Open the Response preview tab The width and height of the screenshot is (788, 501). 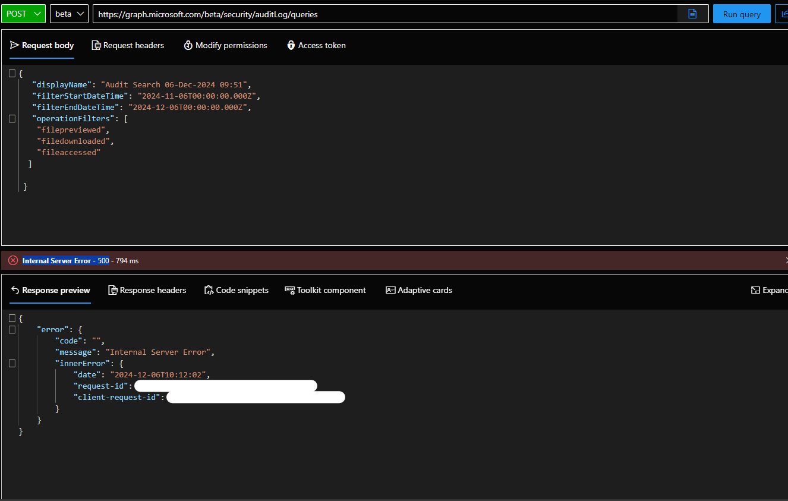pos(50,290)
